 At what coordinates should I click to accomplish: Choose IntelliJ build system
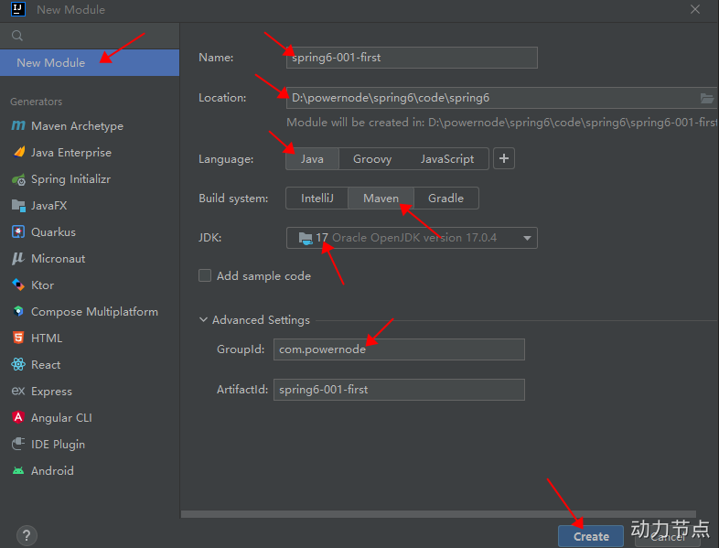pos(317,199)
